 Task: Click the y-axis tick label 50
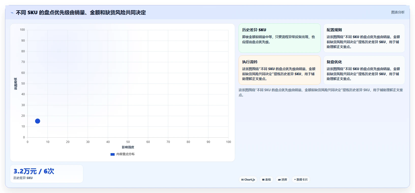pos(23,84)
